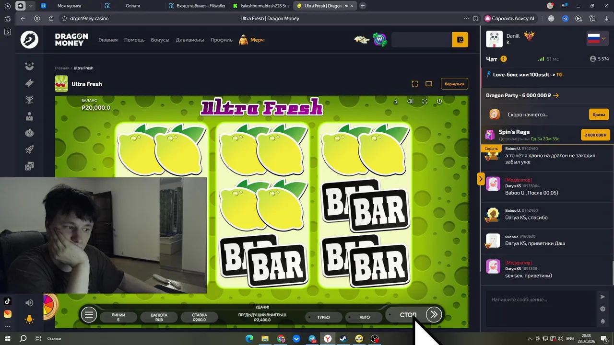Switch to the Моя музыка tab
This screenshot has width=614, height=345.
[69, 6]
